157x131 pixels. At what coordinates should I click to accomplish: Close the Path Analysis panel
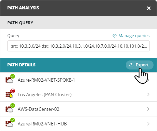pos(149,8)
